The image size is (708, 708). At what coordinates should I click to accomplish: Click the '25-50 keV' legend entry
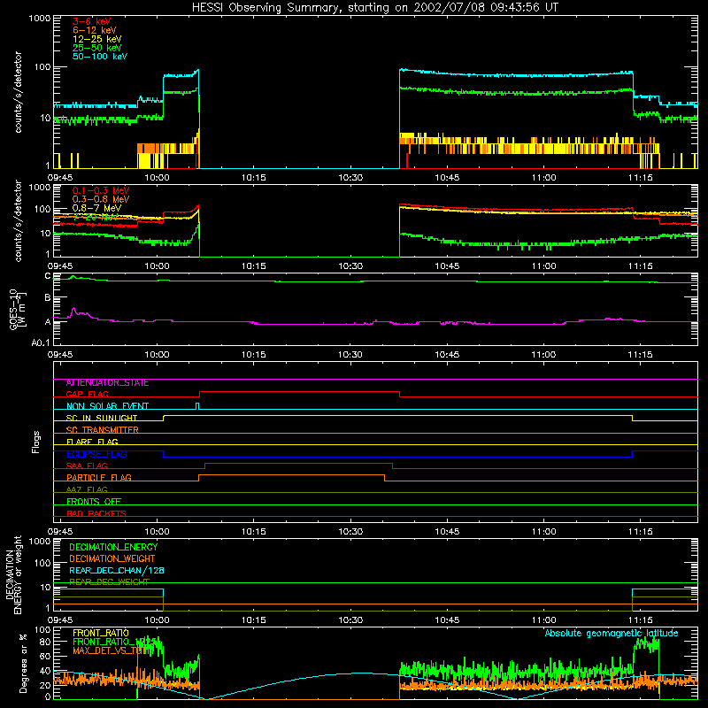96,48
